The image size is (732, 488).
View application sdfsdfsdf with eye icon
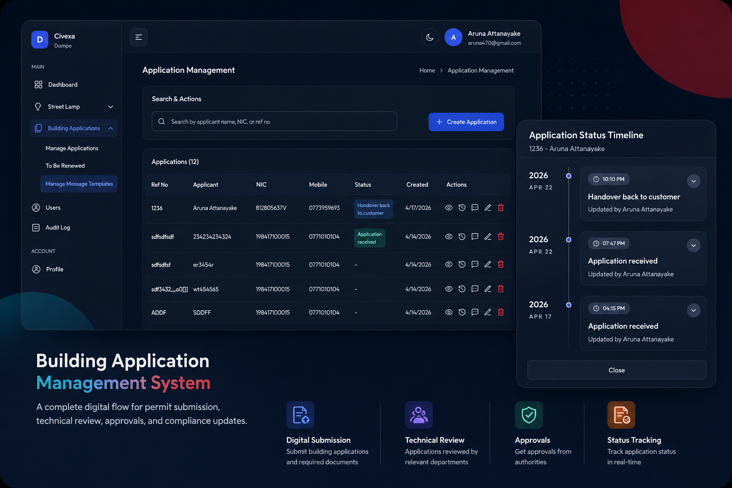[x=449, y=237]
